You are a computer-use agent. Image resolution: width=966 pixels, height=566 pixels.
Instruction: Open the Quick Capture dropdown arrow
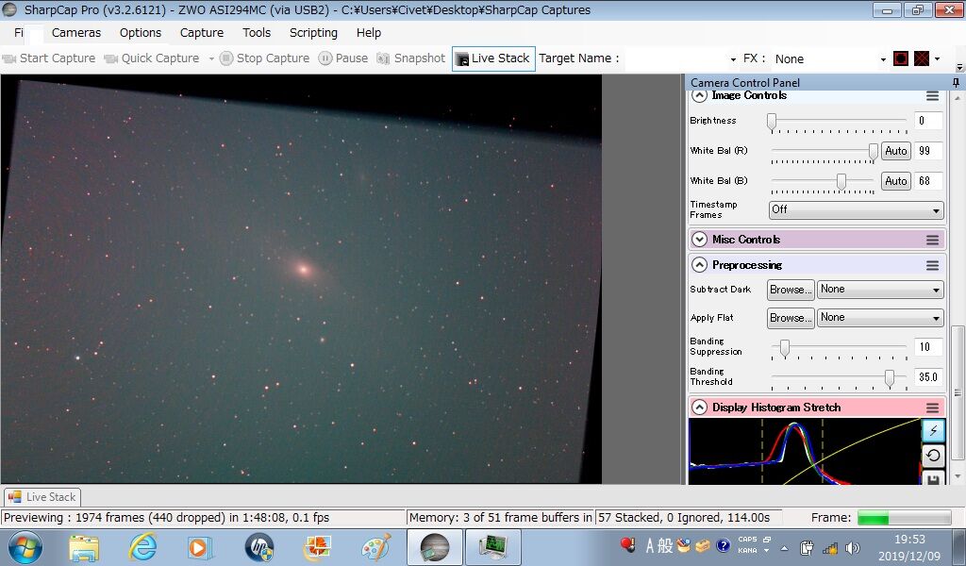pyautogui.click(x=211, y=59)
